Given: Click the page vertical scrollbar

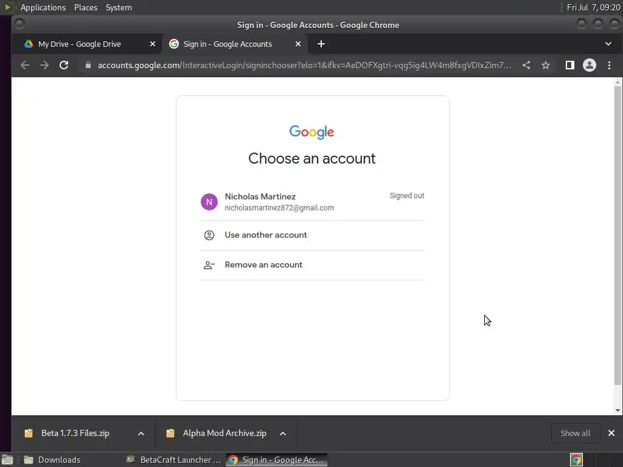Looking at the screenshot, I should [618, 235].
